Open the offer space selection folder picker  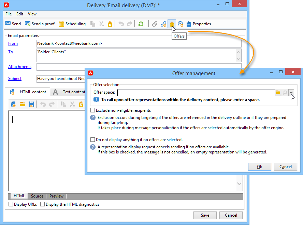(x=278, y=92)
